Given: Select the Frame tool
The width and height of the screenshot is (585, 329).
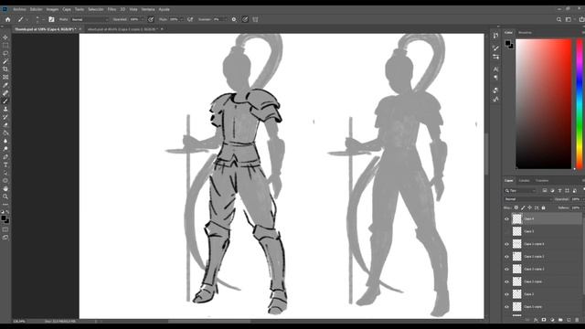Looking at the screenshot, I should [5, 77].
